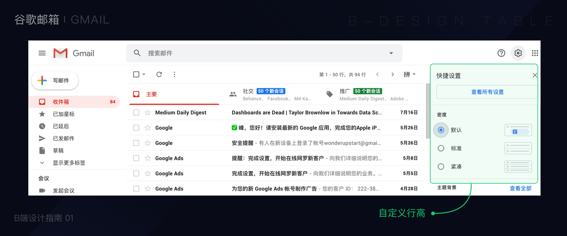567x236 pixels.
Task: Go to older page arrow
Action: [392, 74]
